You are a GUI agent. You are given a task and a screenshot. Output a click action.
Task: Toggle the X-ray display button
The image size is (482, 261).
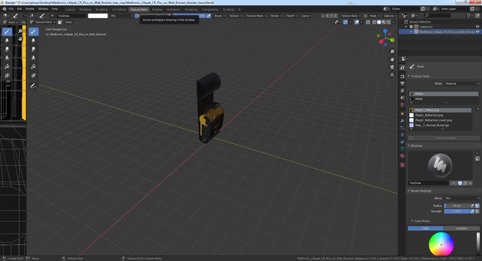point(368,22)
